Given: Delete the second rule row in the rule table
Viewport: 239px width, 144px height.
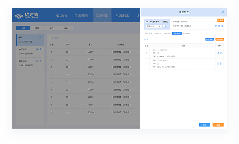Looking at the screenshot, I should 221,63.
